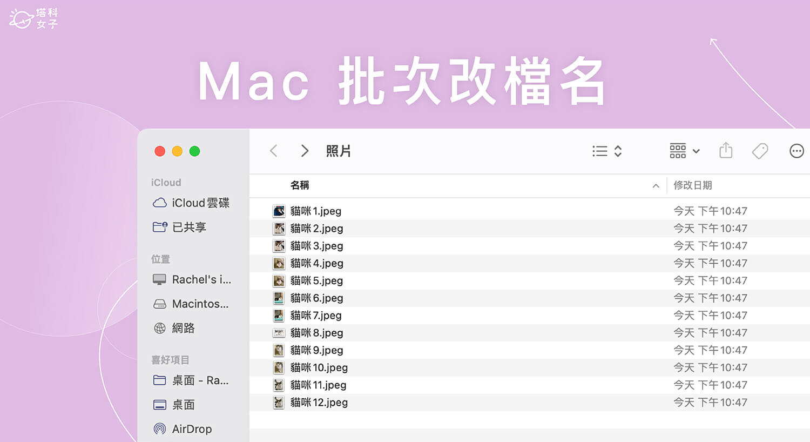Open the 已共享 shared folder icon

click(159, 227)
